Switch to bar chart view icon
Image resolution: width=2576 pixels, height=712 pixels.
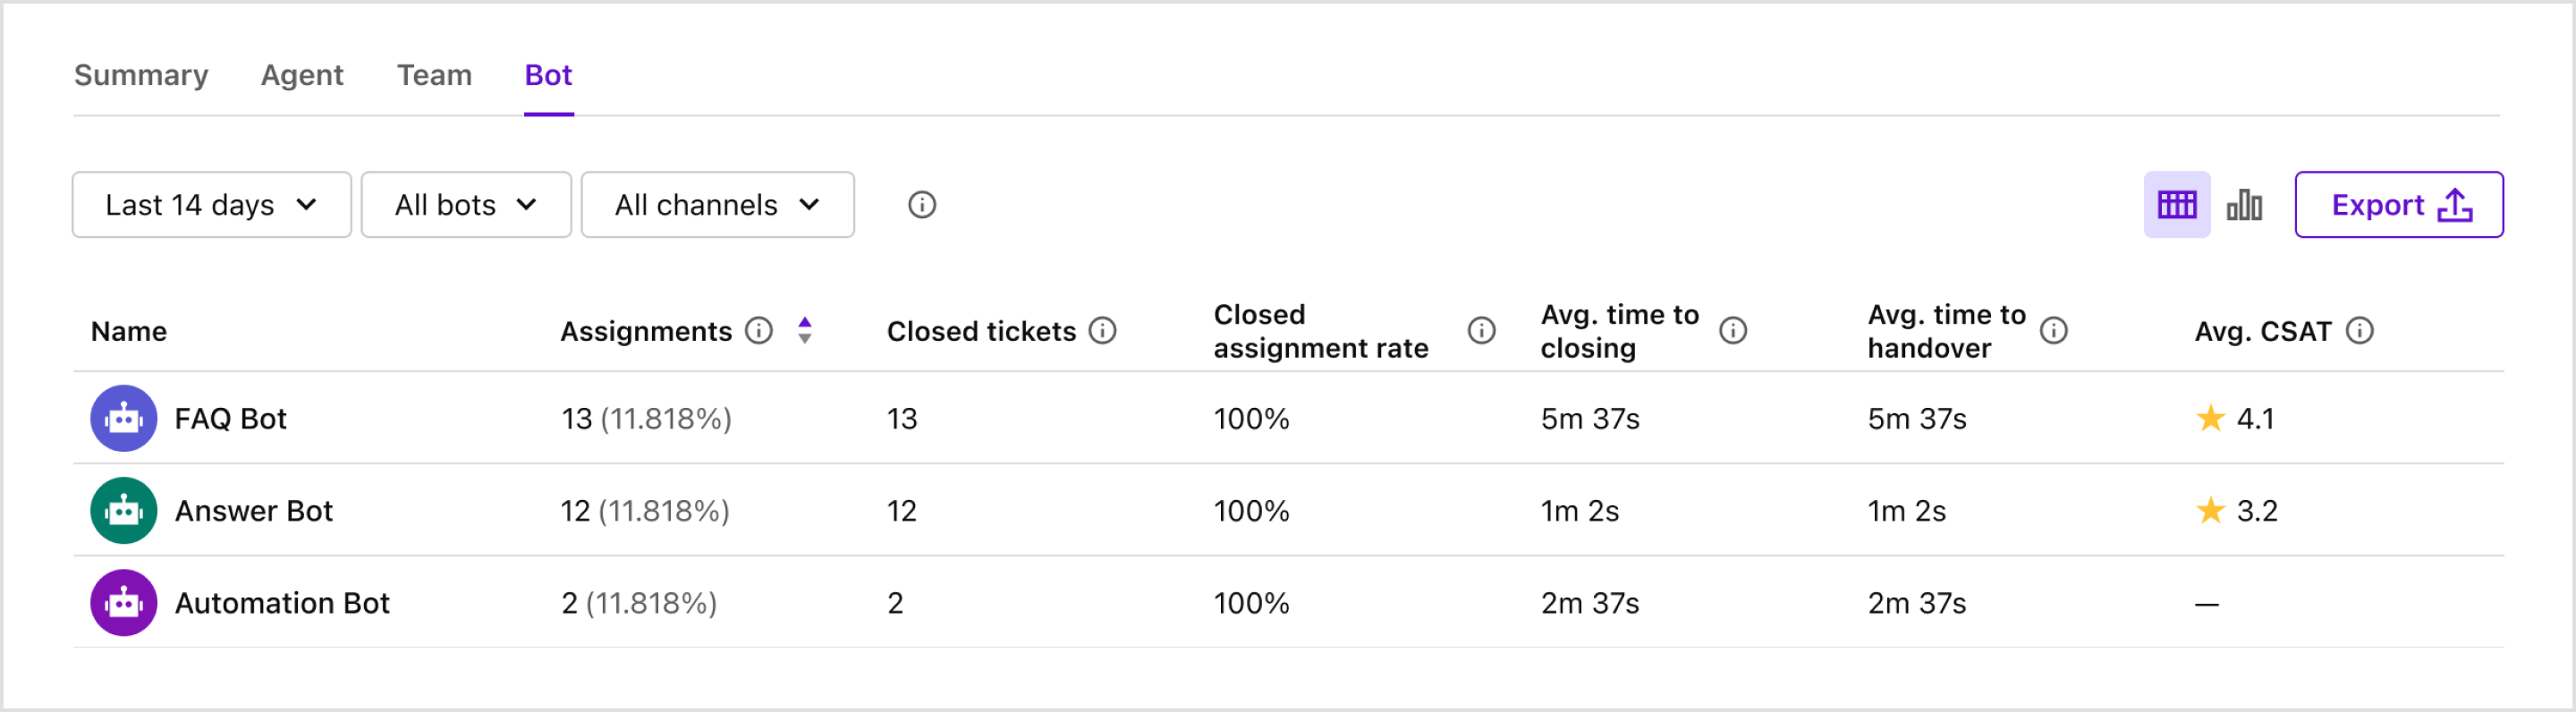[2244, 205]
